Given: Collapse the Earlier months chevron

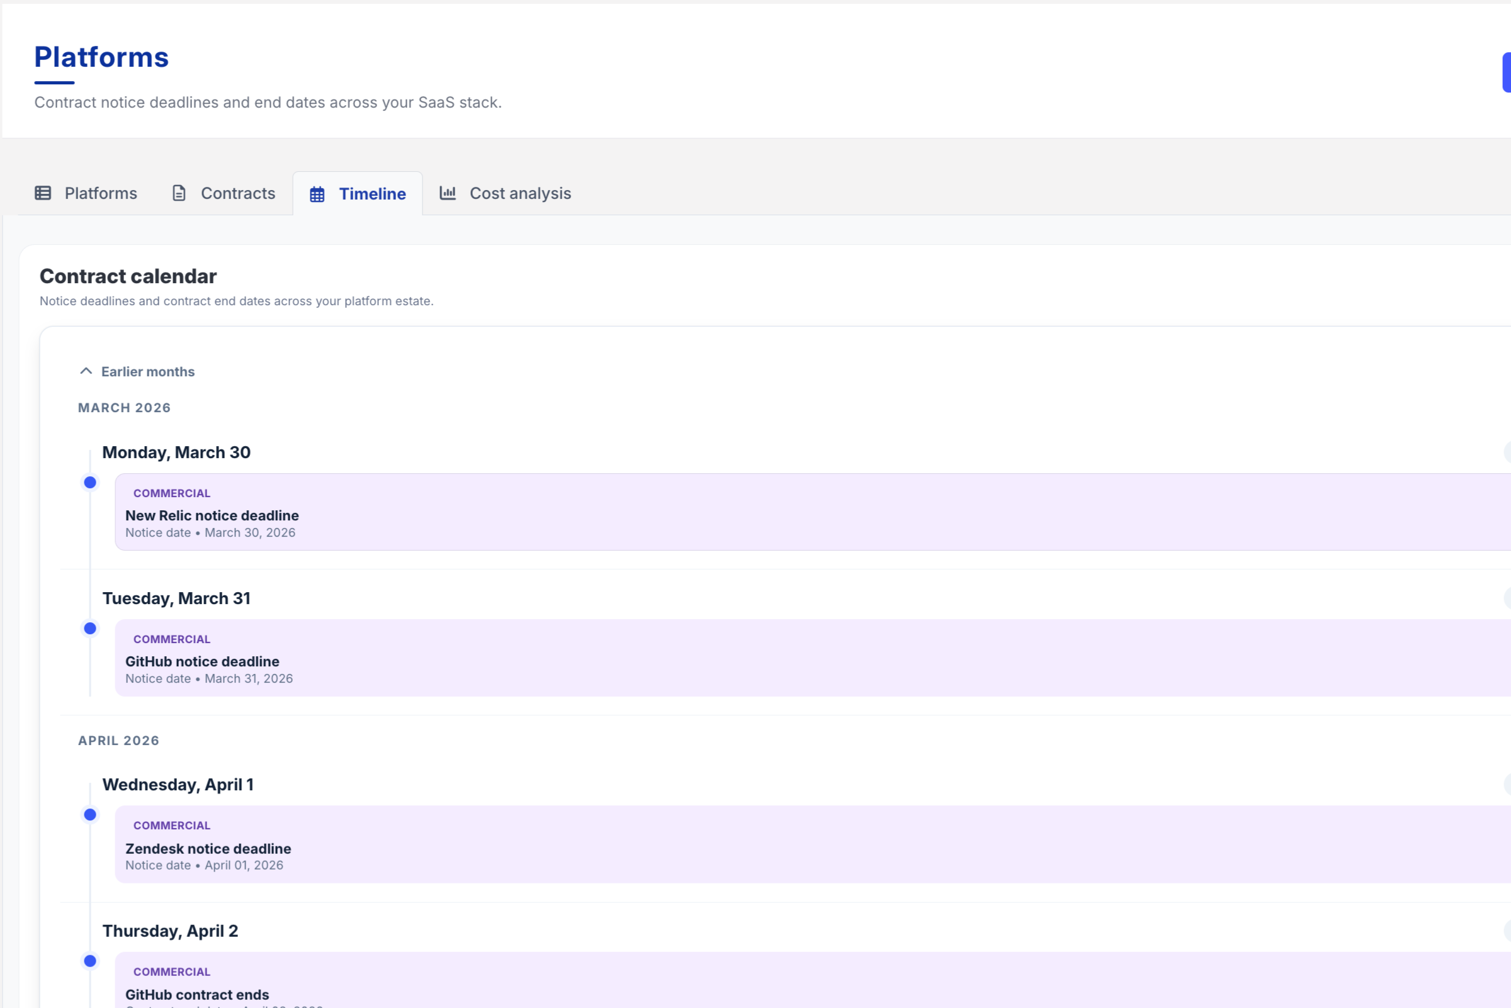Looking at the screenshot, I should click(86, 372).
